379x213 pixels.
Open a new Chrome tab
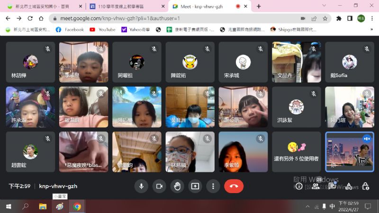259,7
